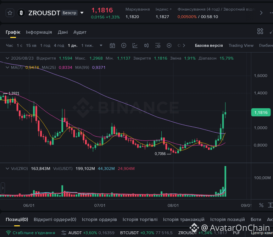Select the 1 с interval
Viewport: 273px width, 237px height.
click(19, 45)
